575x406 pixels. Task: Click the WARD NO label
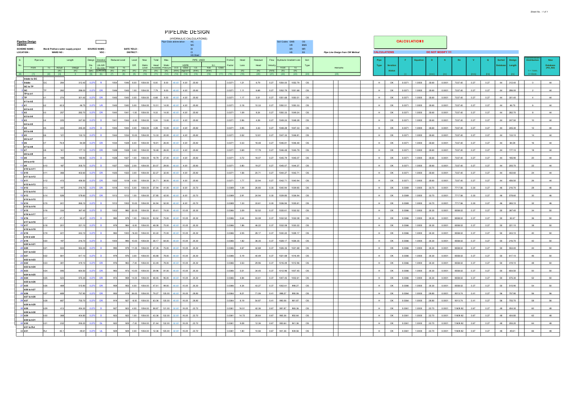57,53
